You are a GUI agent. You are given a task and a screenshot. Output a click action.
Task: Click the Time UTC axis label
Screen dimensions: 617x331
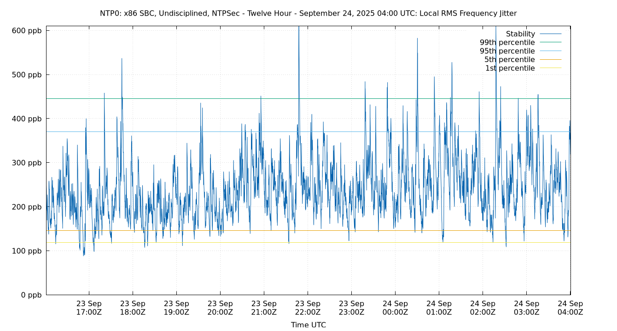coord(308,325)
